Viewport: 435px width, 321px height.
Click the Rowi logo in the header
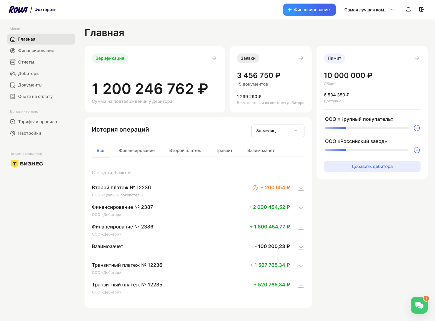tap(18, 10)
